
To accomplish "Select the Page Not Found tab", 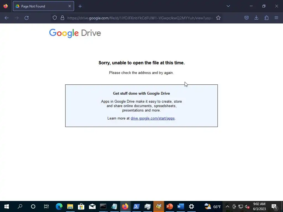I will 43,6.
